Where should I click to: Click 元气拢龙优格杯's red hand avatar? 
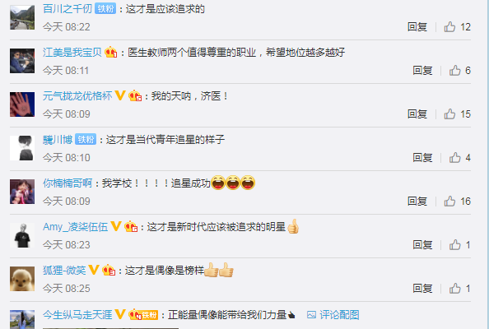pyautogui.click(x=22, y=104)
